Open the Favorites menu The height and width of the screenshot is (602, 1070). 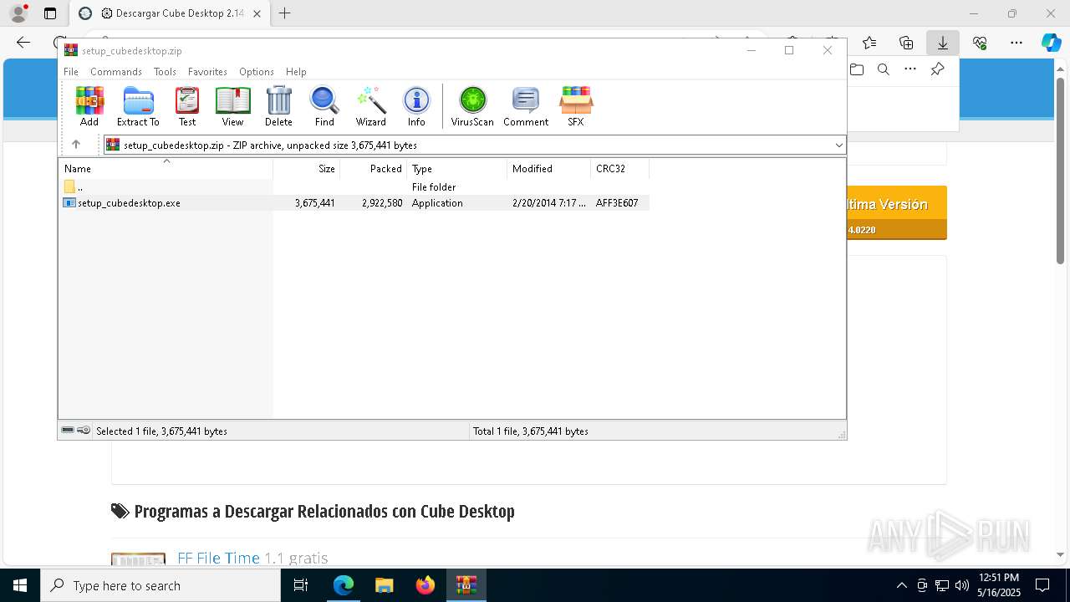click(207, 72)
